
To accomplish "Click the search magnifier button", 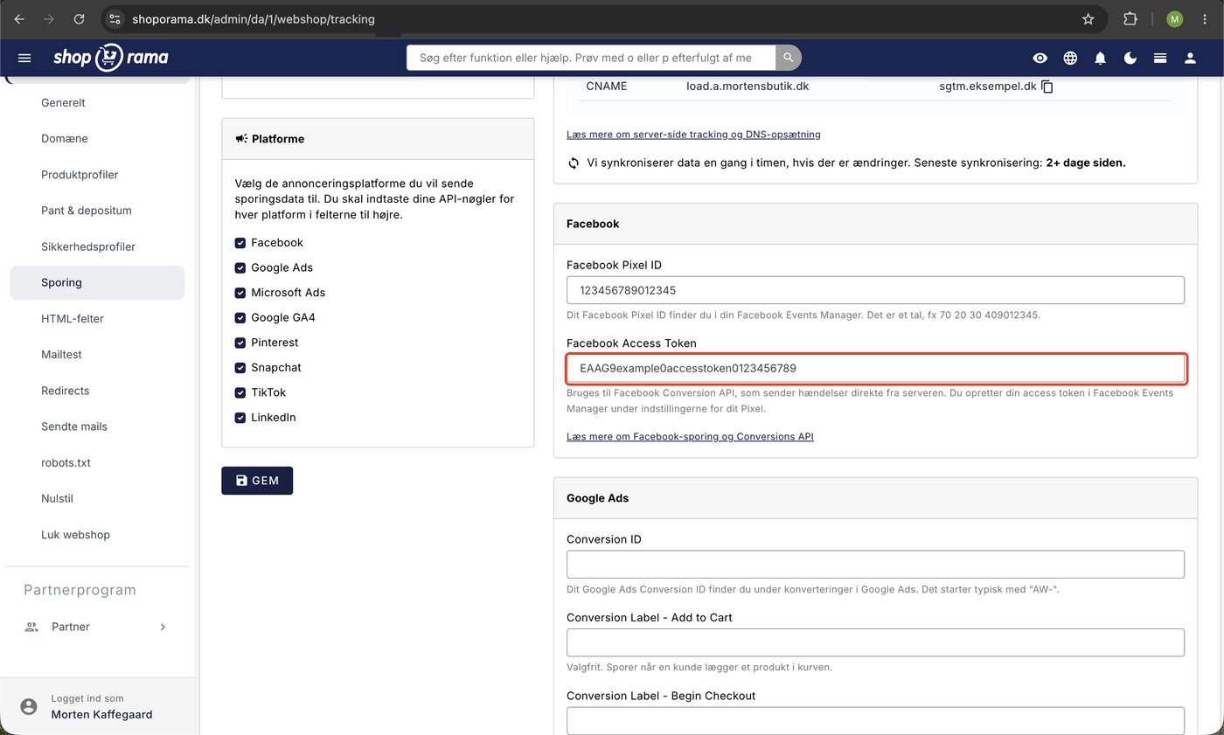I will coord(788,58).
